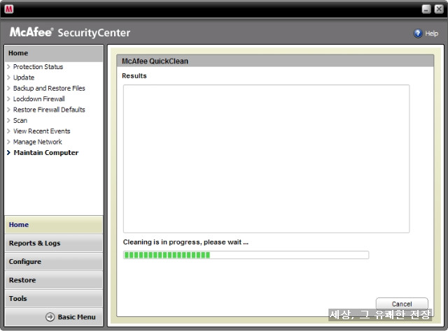Select Maintain Computer entry
Screen dimensions: 448x331
pyautogui.click(x=46, y=152)
